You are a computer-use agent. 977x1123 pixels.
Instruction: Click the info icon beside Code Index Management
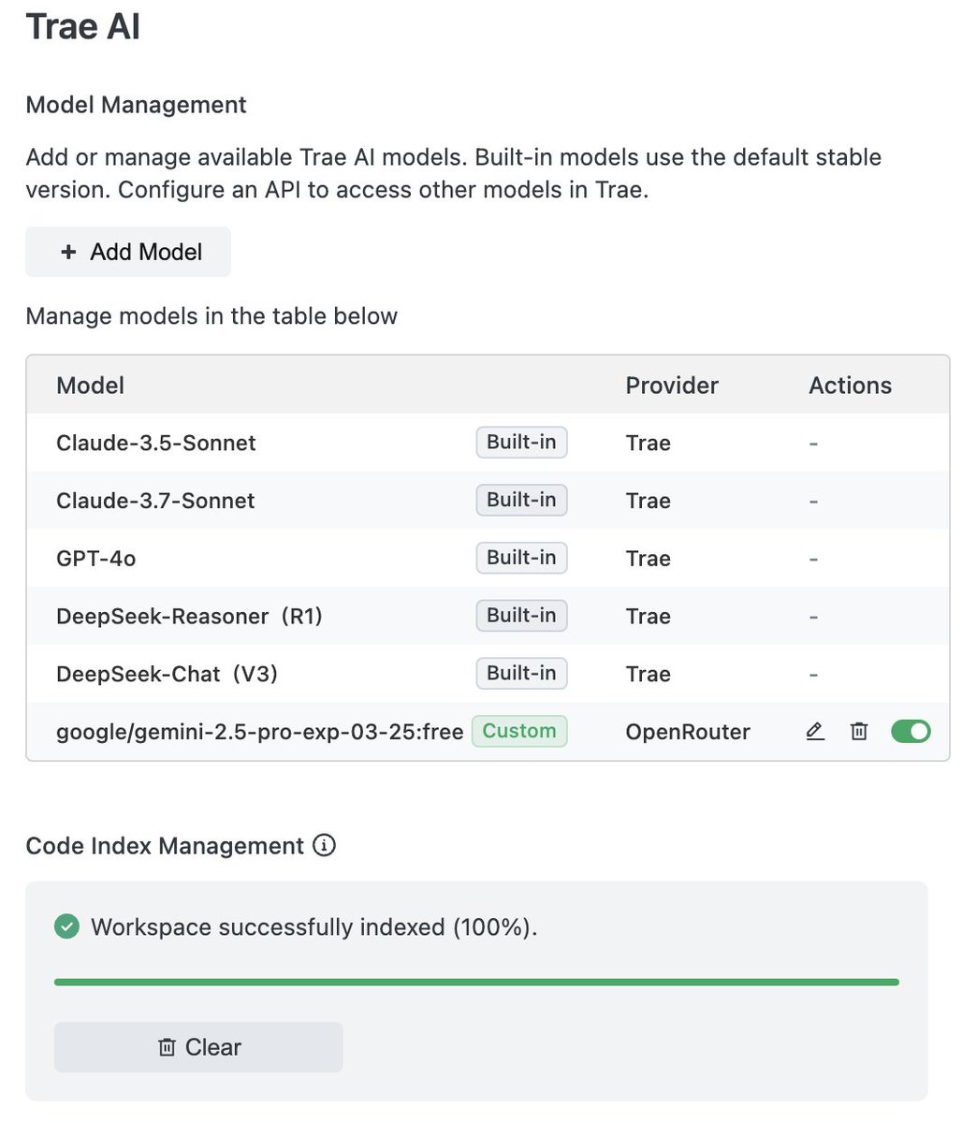[324, 846]
